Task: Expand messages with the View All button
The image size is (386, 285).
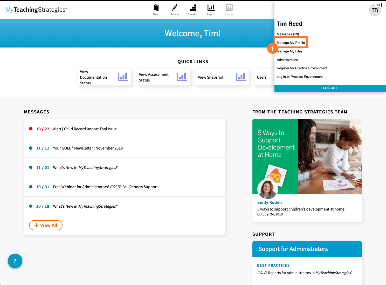Action: pyautogui.click(x=46, y=225)
